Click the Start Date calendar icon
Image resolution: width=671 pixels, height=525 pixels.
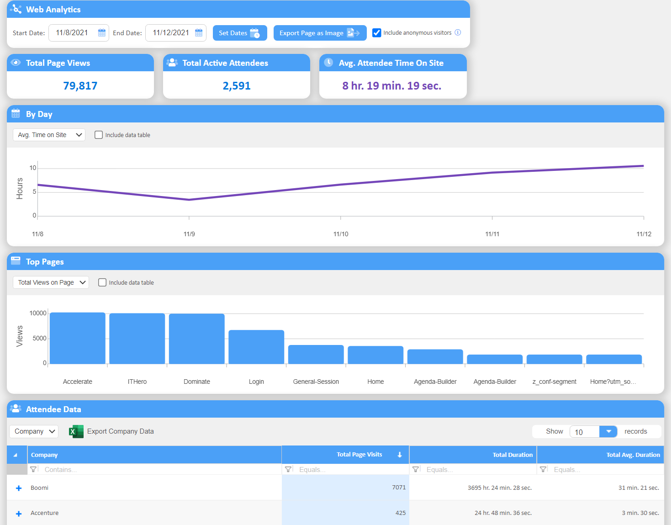pos(102,33)
